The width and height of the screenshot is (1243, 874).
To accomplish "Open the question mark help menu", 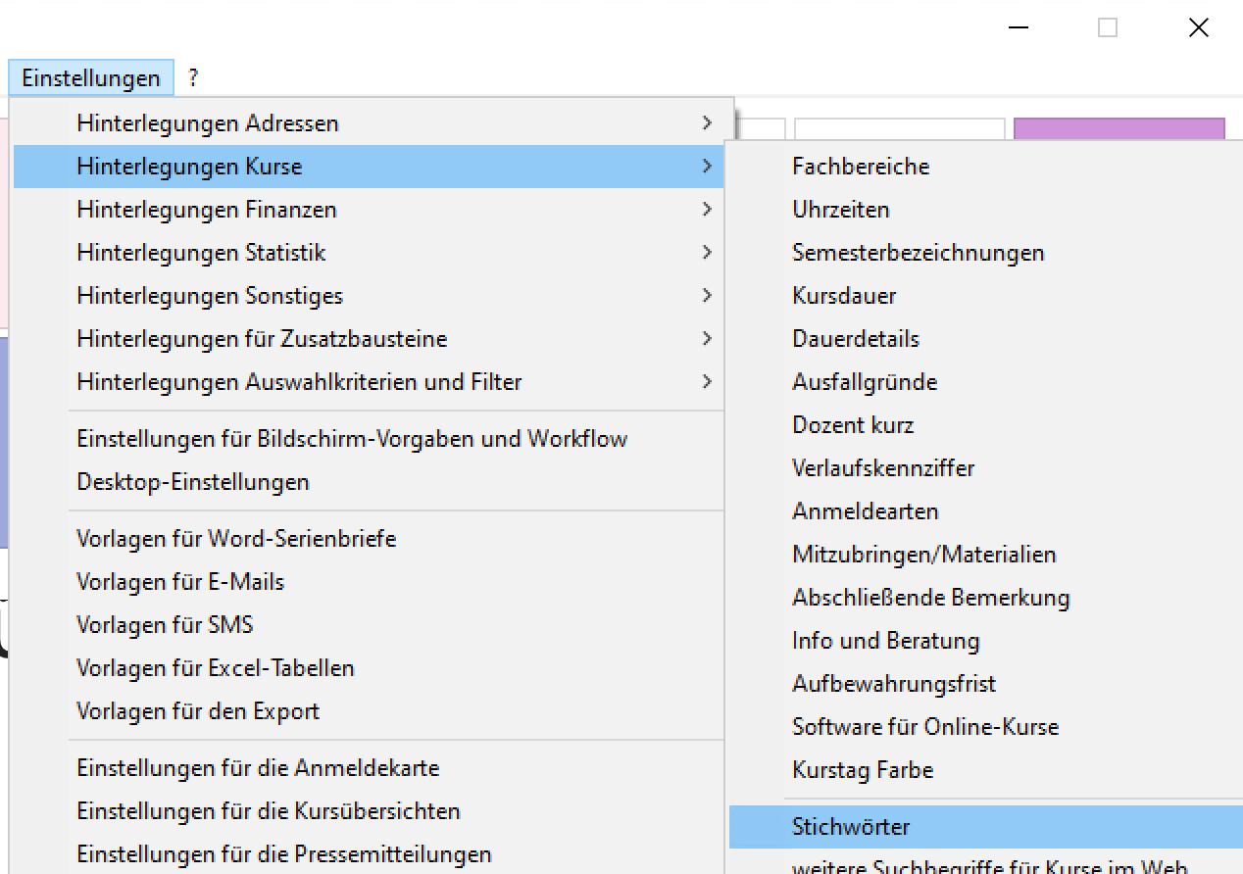I will tap(193, 77).
